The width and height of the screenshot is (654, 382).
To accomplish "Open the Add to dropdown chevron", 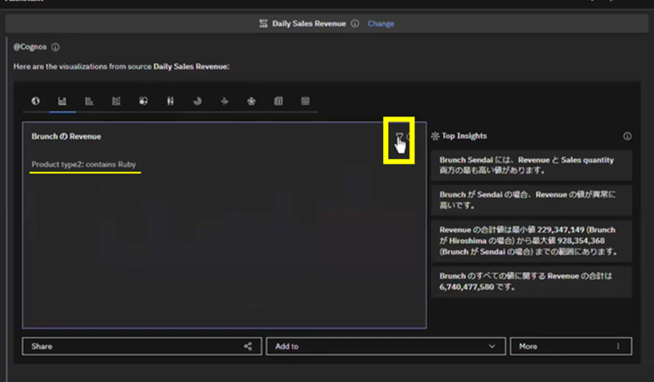I will [x=492, y=346].
